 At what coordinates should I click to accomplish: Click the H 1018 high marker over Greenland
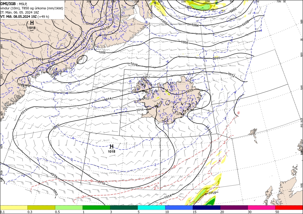32,25
